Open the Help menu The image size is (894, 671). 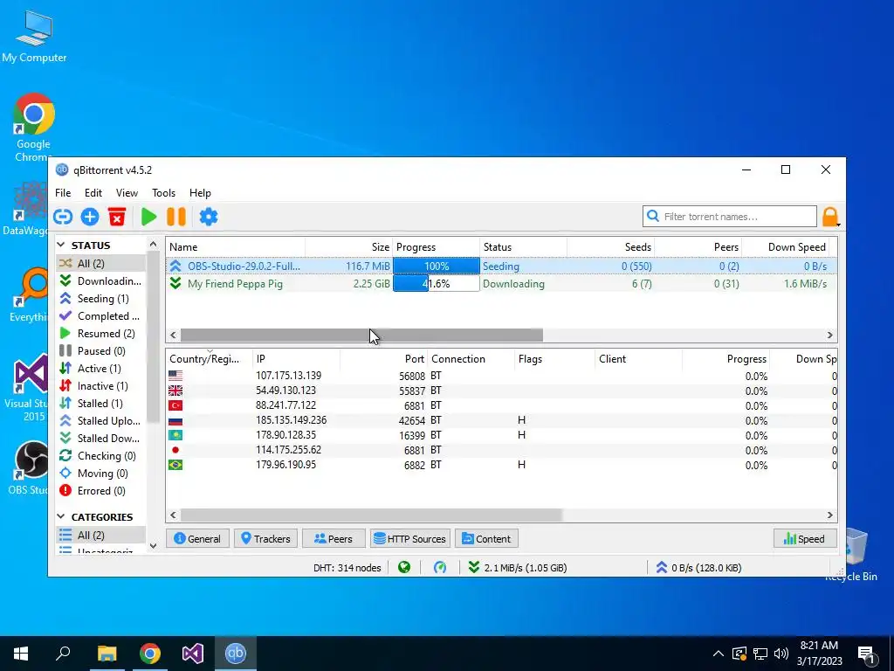pos(200,193)
